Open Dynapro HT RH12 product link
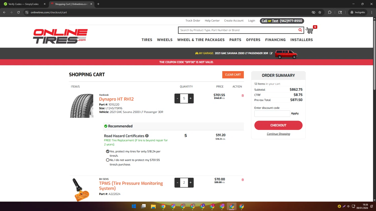Image resolution: width=376 pixels, height=211 pixels. click(116, 99)
